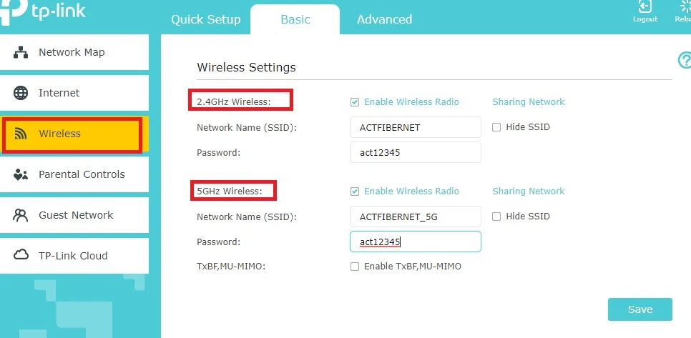
Task: Disable the 2.4GHz Enable Wireless Radio checkbox
Action: coord(355,102)
